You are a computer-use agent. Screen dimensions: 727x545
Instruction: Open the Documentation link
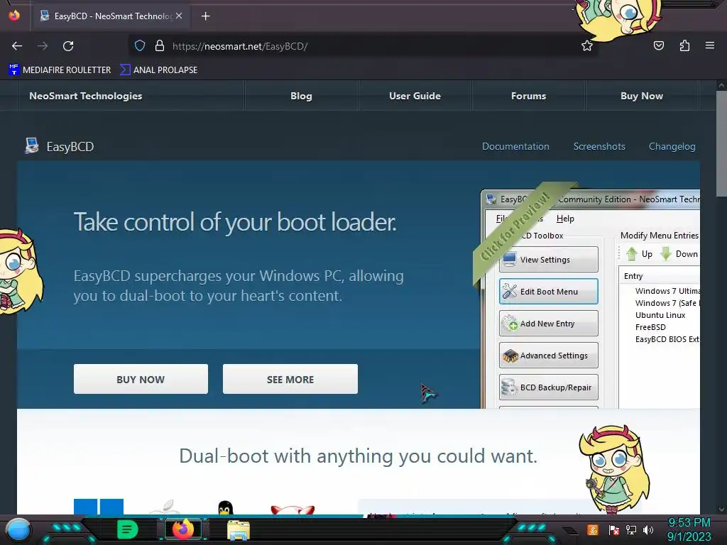(515, 146)
